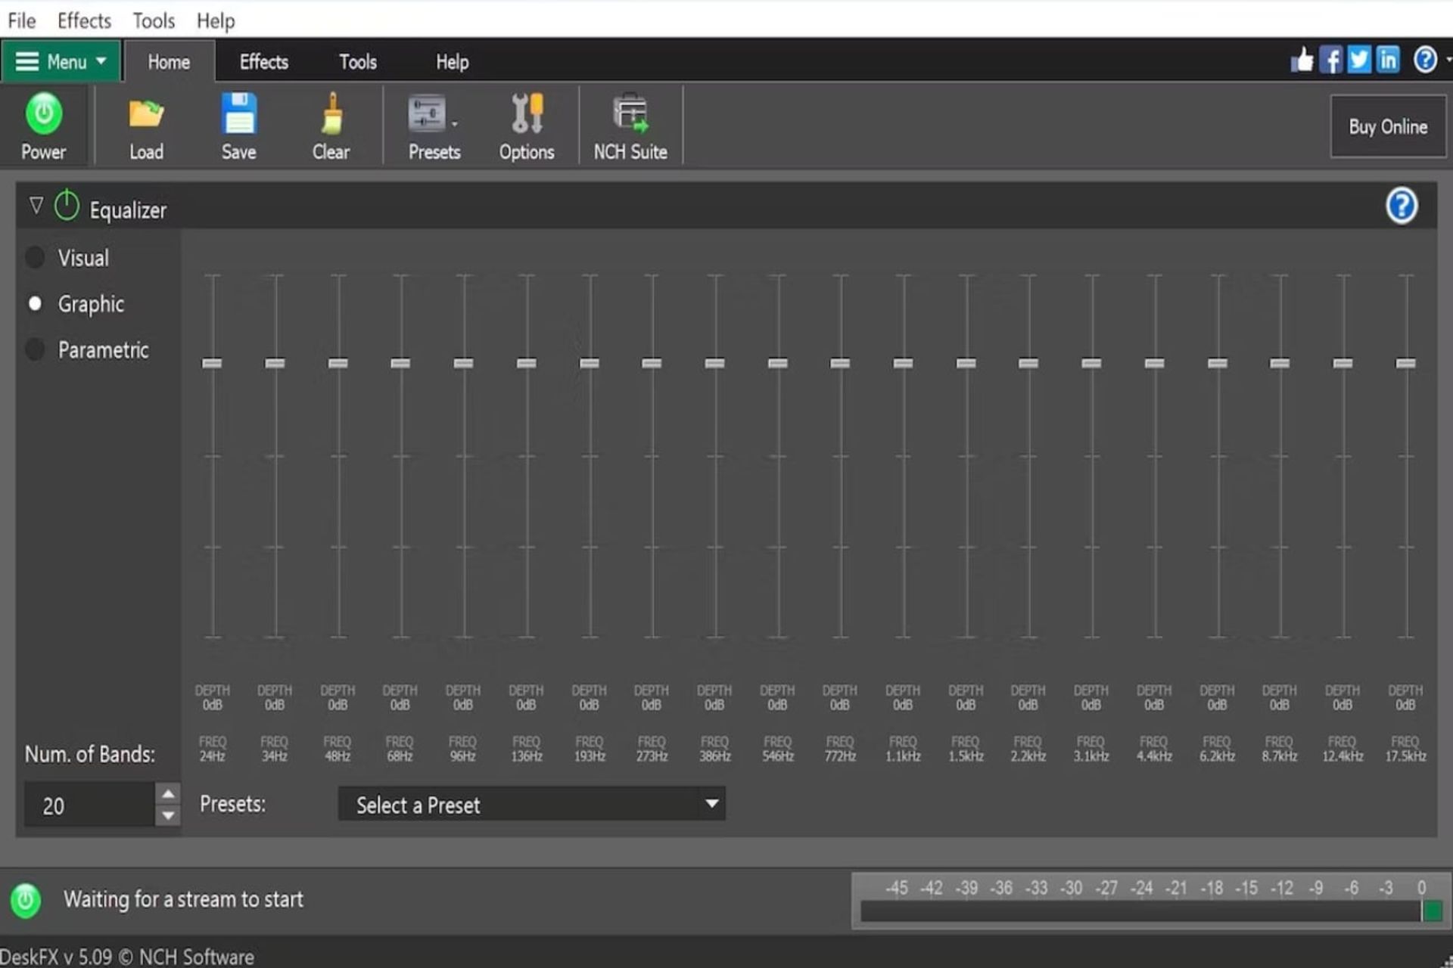Click the Load folder icon
The width and height of the screenshot is (1453, 968).
tap(146, 114)
